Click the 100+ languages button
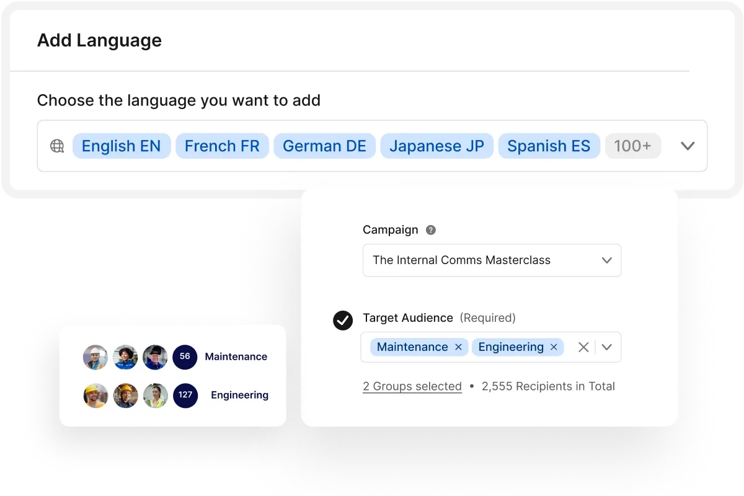The image size is (744, 496). (x=633, y=146)
